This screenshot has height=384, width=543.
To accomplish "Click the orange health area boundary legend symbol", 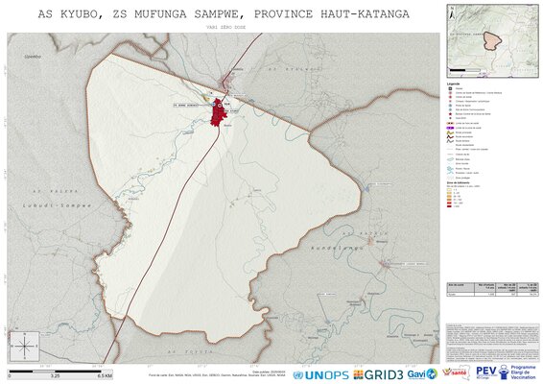I will (x=450, y=123).
